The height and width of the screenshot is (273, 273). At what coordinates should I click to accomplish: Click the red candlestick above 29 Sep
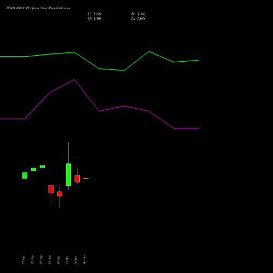pos(60,194)
